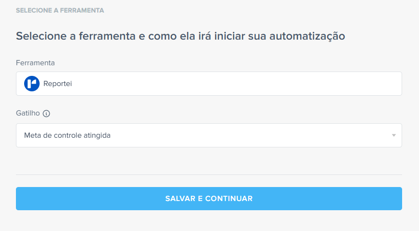419x231 pixels.
Task: Click the Gatilho field label
Action: pos(28,114)
